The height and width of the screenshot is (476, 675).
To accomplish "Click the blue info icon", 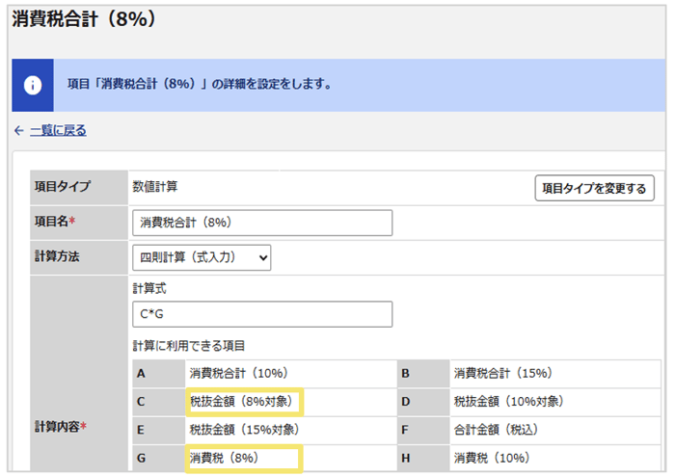I will point(33,85).
